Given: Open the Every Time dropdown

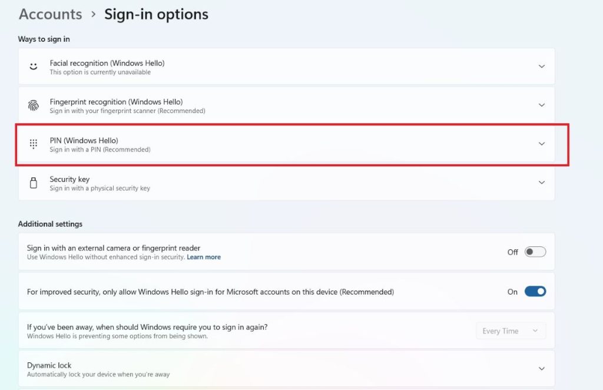Looking at the screenshot, I should click(x=511, y=330).
